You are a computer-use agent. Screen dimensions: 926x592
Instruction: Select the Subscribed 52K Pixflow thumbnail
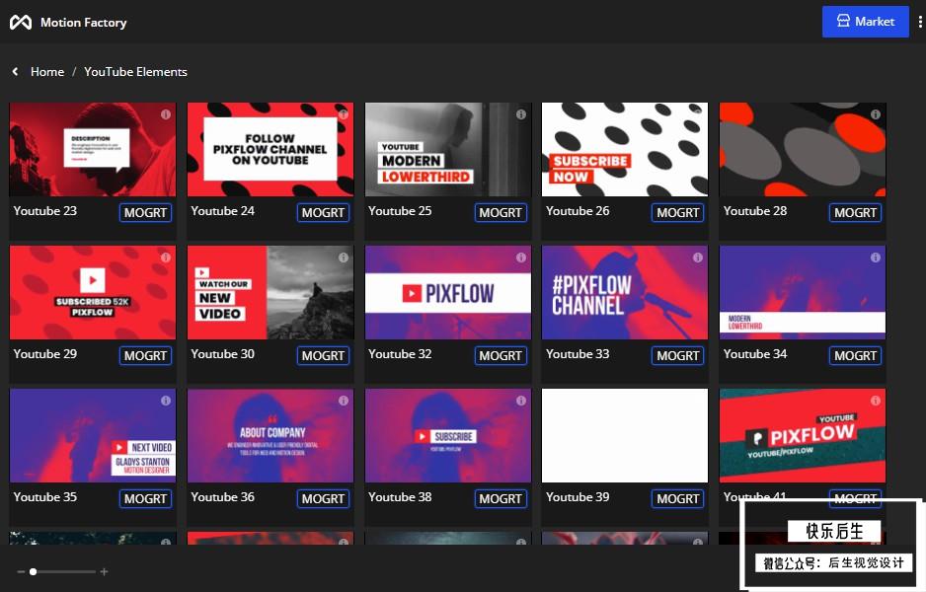pyautogui.click(x=93, y=292)
